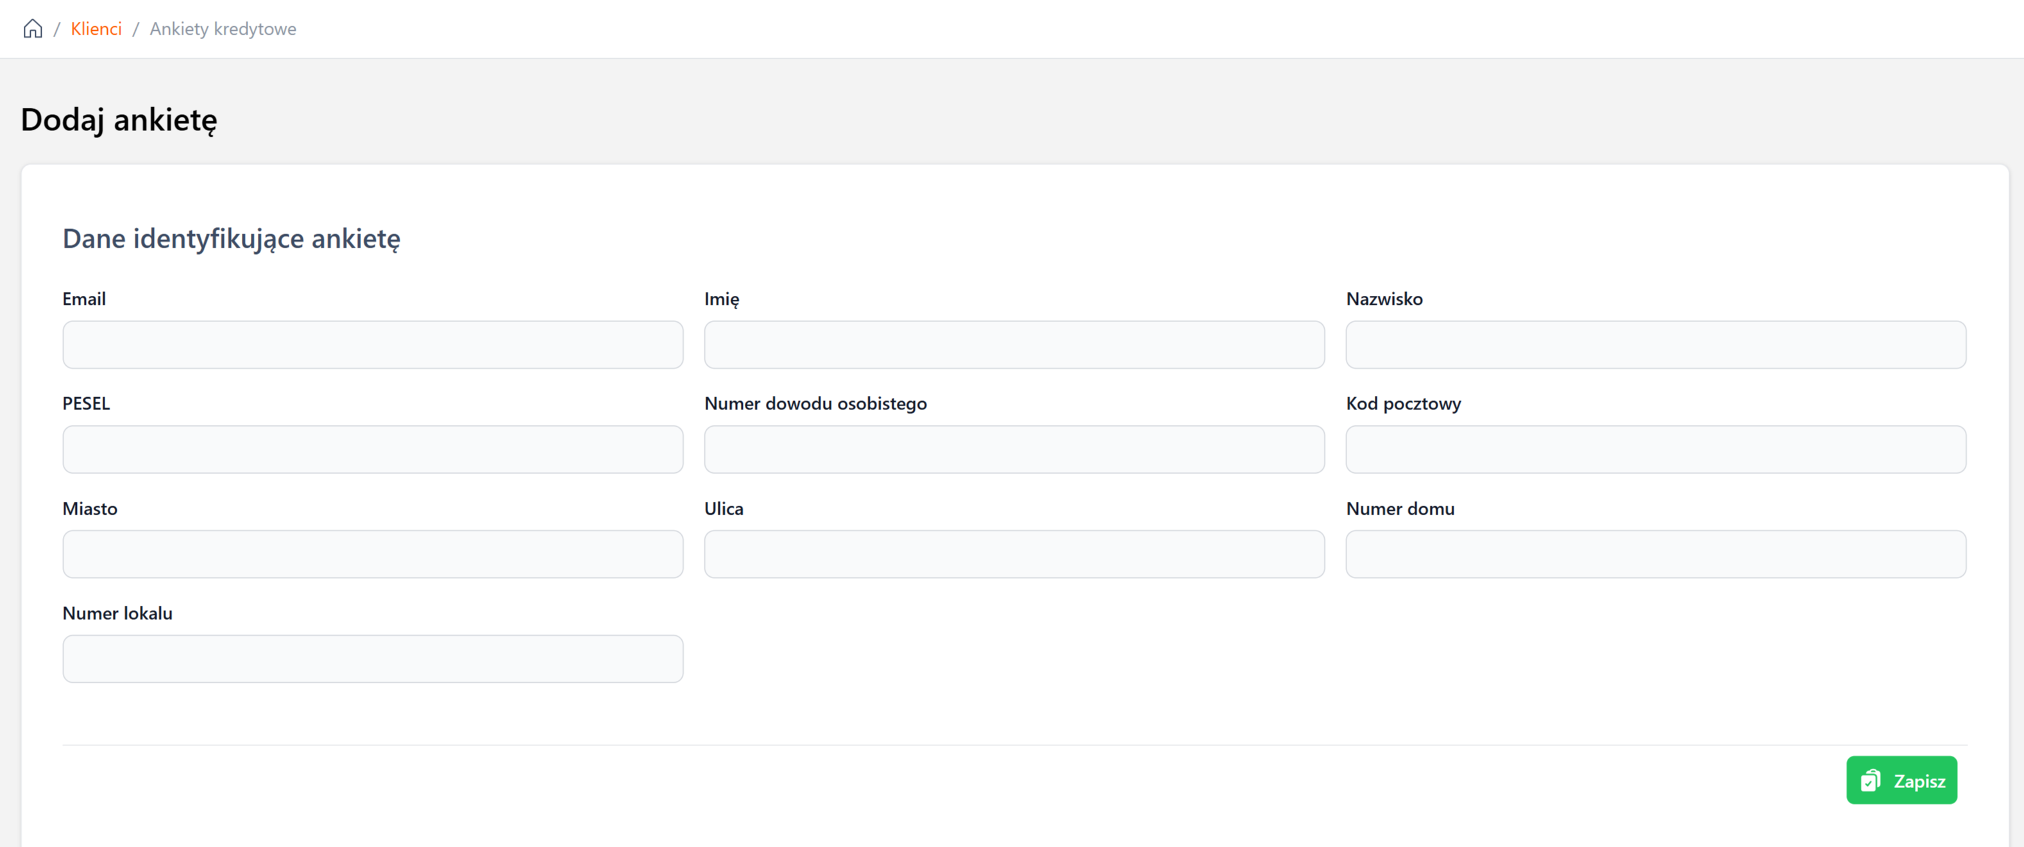Screen dimensions: 2024x847
Task: Select the Nazwisko input box
Action: [1654, 345]
